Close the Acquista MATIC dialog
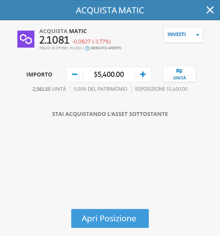The height and width of the screenshot is (236, 220). coord(210,10)
